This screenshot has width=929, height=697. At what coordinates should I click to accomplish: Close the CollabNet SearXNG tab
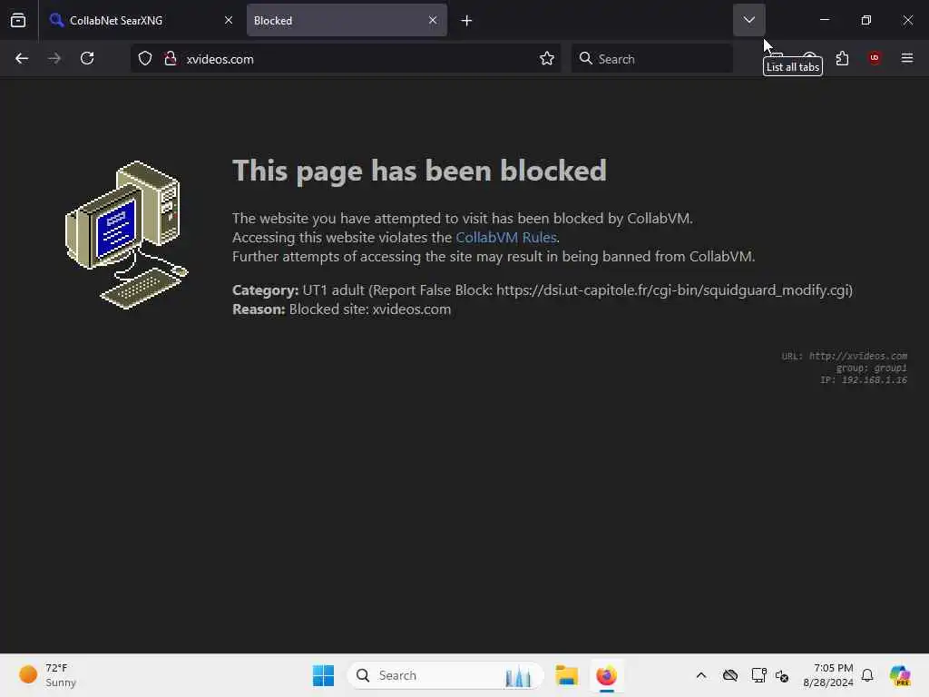(x=228, y=20)
